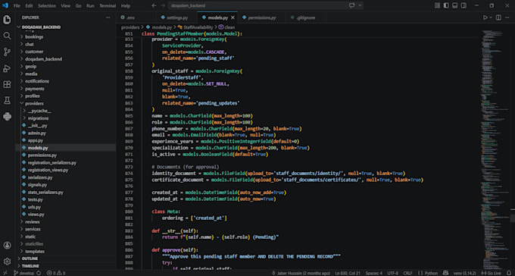Screen dimensions: 515x276
Task: Open the Manage gear icon
Action: 7,262
